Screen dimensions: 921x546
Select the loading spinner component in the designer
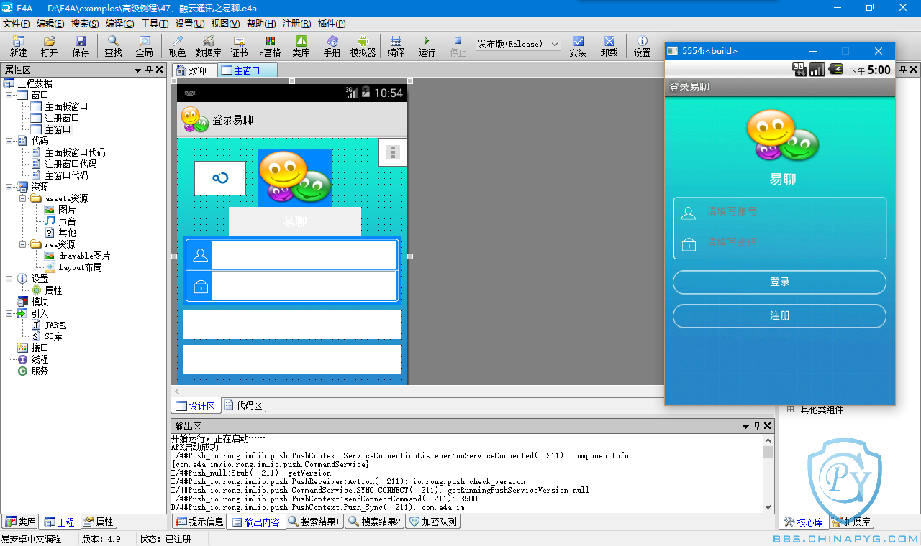[x=220, y=178]
